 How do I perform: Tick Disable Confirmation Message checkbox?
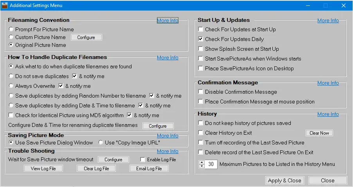point(201,92)
